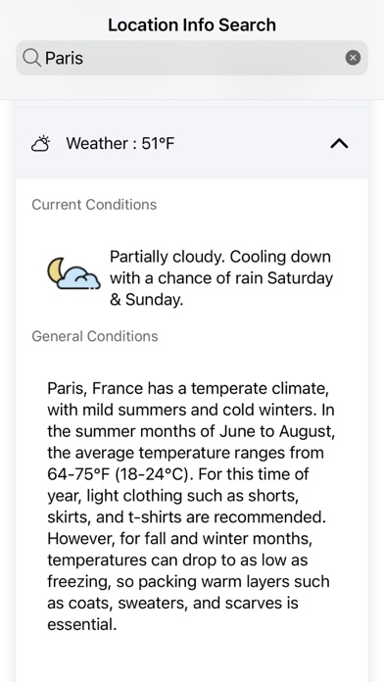Focus the search field containing Paris
This screenshot has width=384, height=682.
pos(192,58)
